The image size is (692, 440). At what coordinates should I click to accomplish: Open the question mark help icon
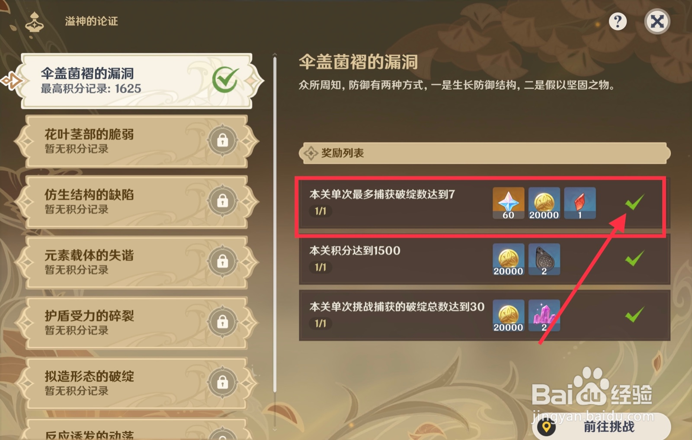pyautogui.click(x=618, y=21)
